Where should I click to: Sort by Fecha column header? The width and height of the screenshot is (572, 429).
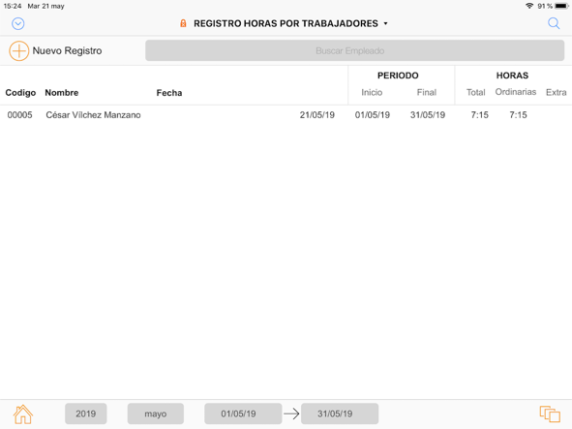[x=169, y=93]
